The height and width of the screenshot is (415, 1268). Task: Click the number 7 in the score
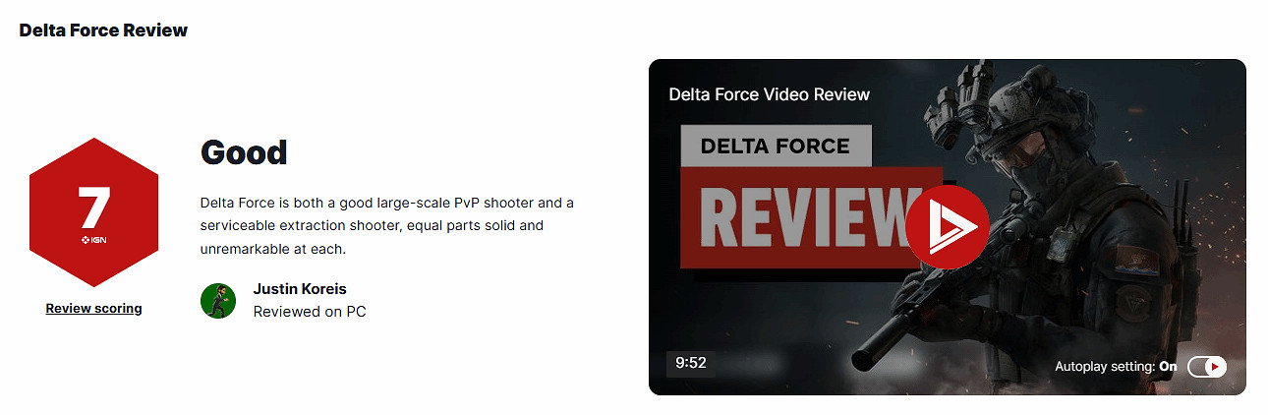[x=94, y=207]
